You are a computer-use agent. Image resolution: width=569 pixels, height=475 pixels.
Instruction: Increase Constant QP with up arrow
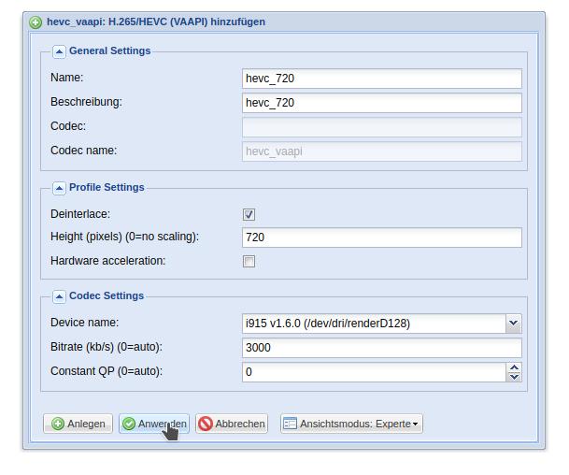click(514, 367)
